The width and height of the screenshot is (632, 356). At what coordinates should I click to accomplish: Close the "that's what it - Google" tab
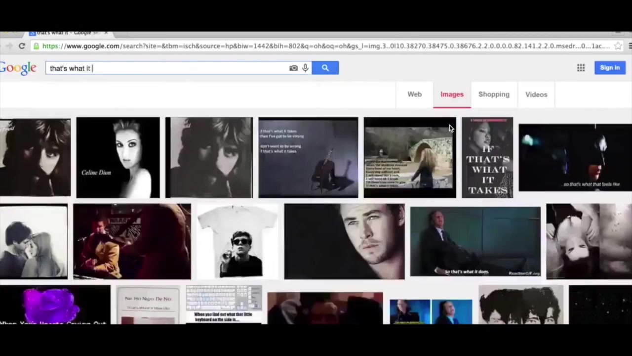point(106,33)
